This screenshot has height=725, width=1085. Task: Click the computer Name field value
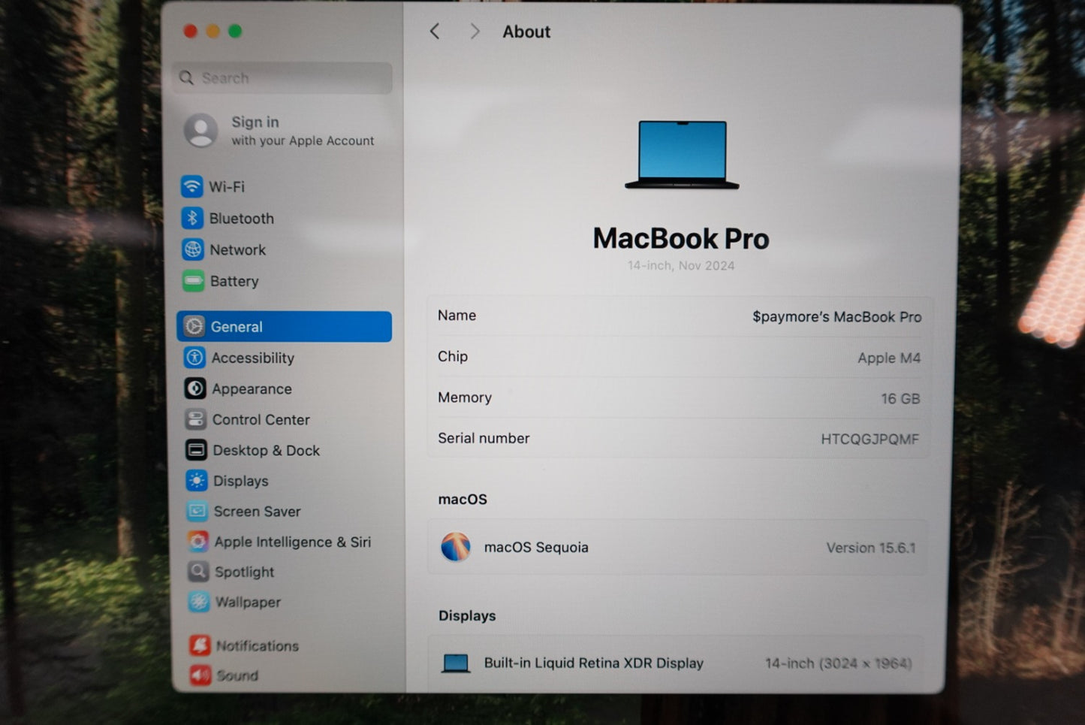[x=836, y=317]
